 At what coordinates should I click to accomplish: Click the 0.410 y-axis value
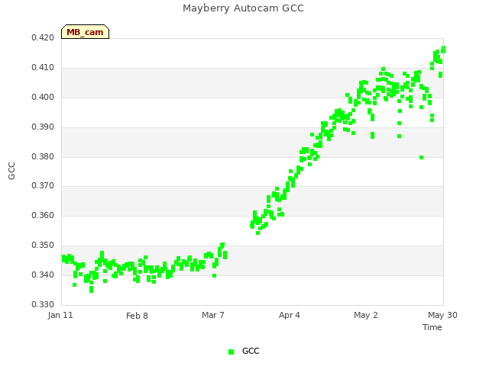[x=43, y=68]
